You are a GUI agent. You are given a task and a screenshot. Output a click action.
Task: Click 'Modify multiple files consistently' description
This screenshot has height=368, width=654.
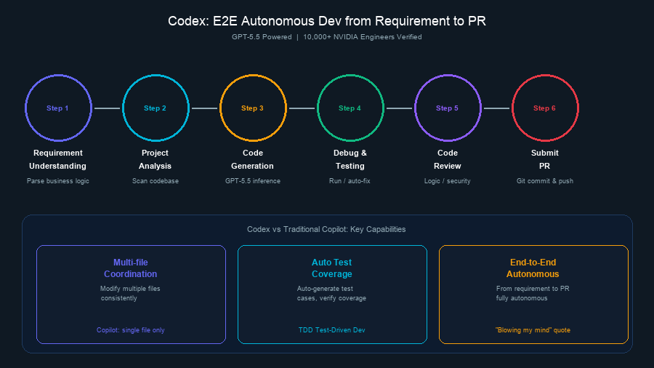pos(130,293)
